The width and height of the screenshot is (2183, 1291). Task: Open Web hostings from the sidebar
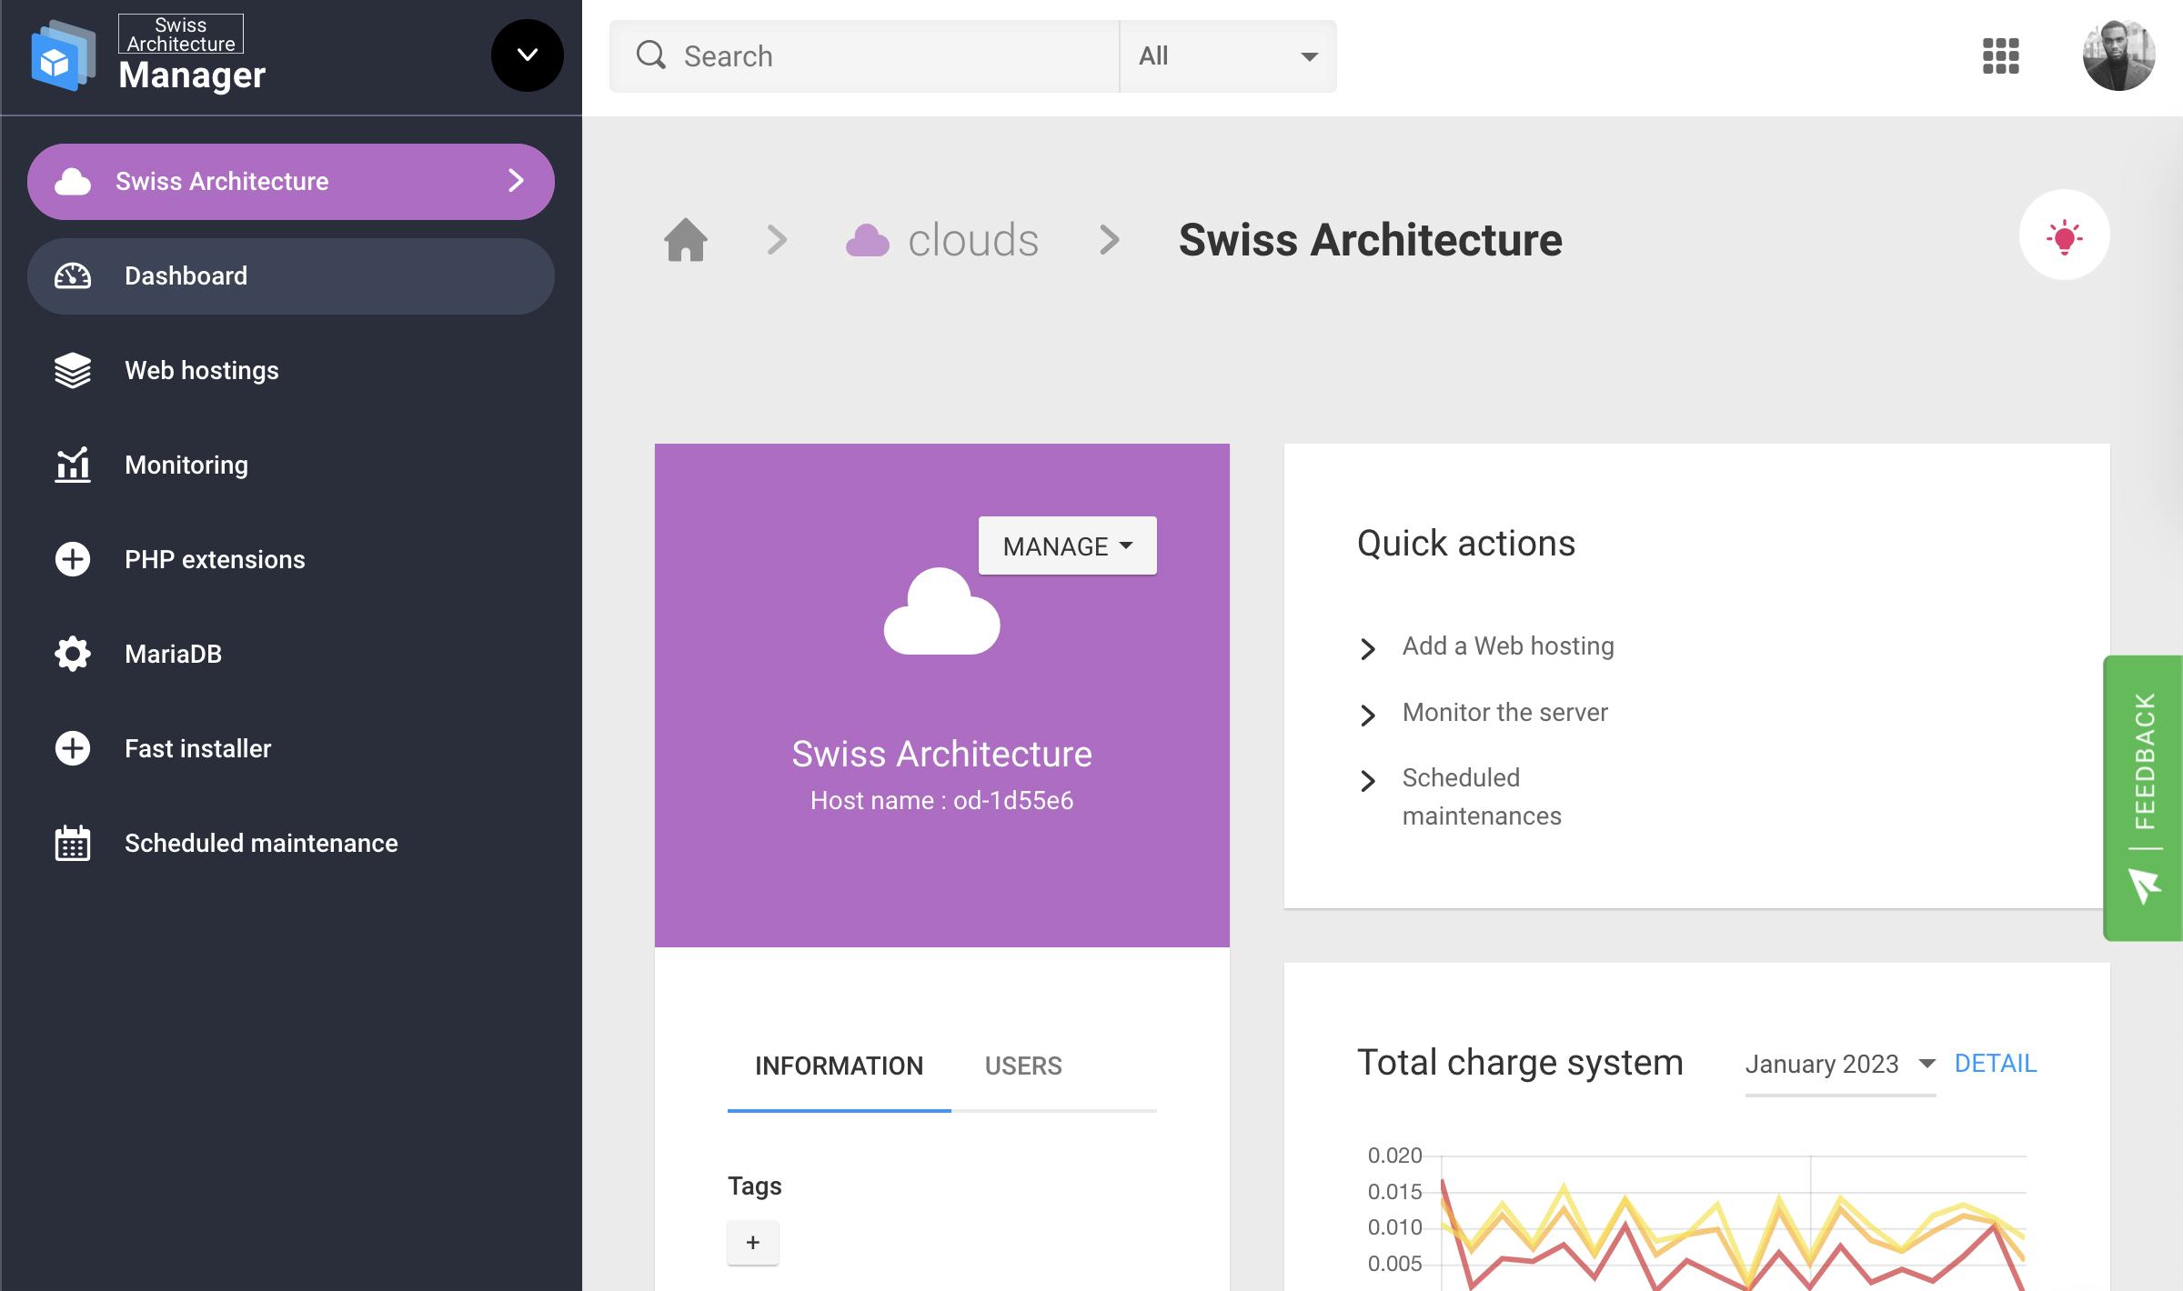coord(201,371)
